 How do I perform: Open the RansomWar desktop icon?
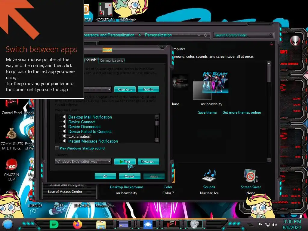(x=106, y=205)
